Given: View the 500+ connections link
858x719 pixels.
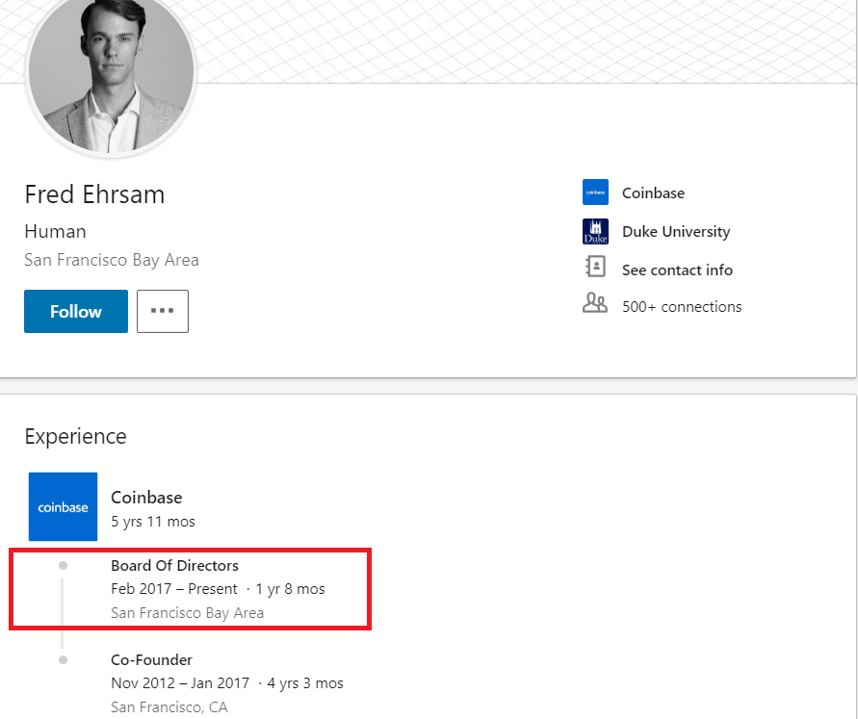Looking at the screenshot, I should pyautogui.click(x=682, y=307).
